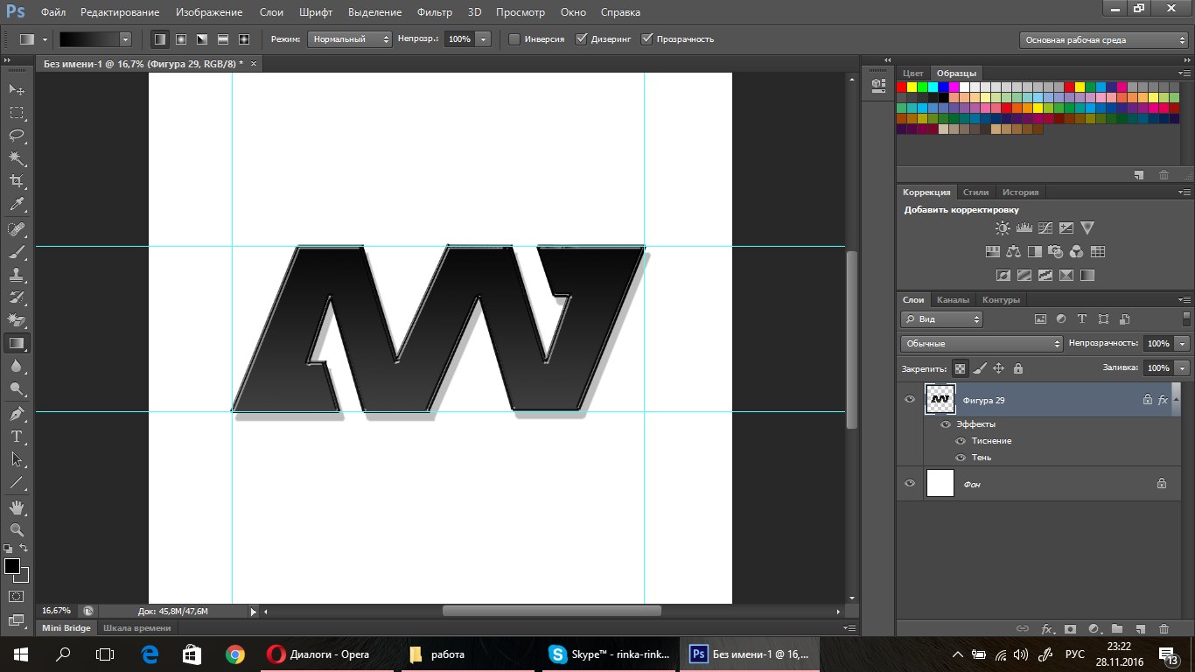Viewport: 1195px width, 672px height.
Task: Hide the Тень layer effect
Action: (961, 458)
